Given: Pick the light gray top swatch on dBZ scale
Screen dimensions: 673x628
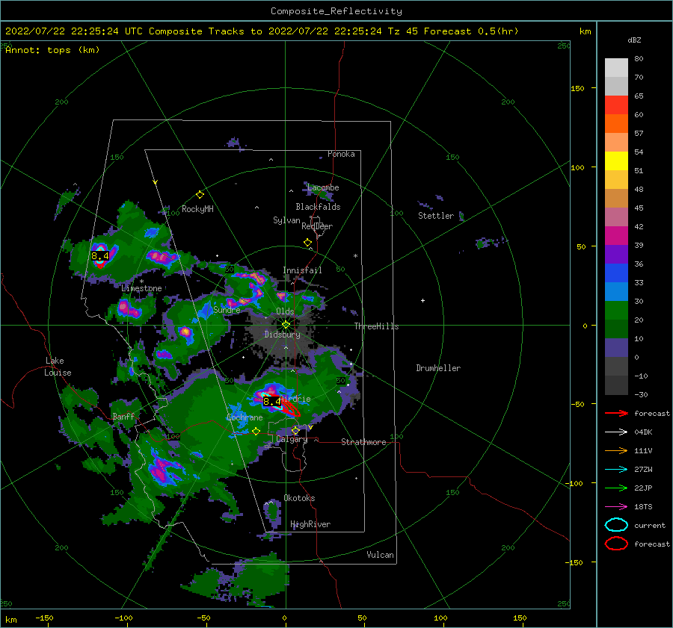Looking at the screenshot, I should 616,67.
